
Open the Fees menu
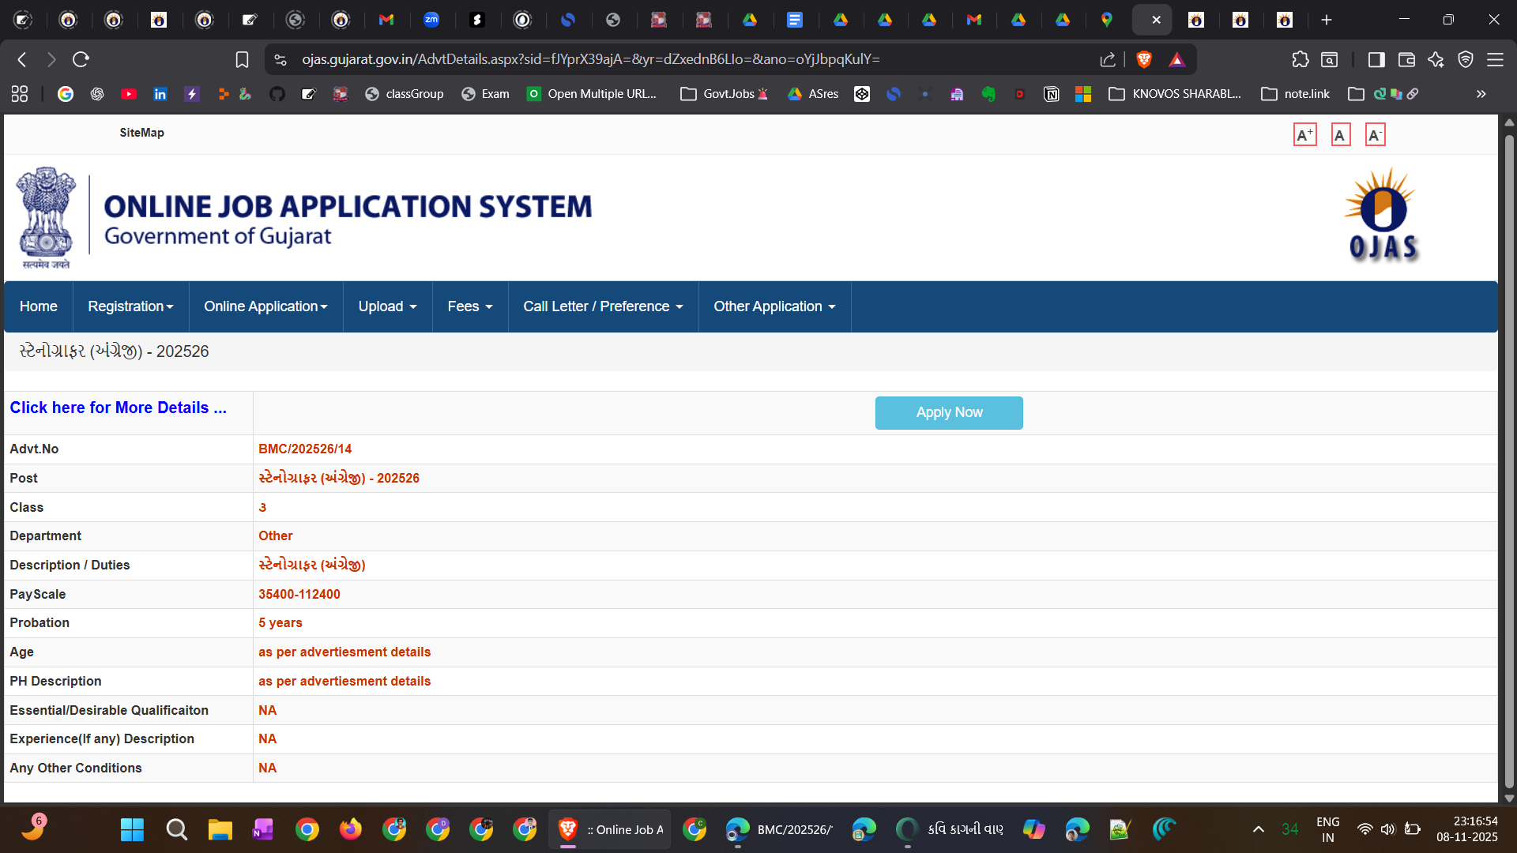469,306
